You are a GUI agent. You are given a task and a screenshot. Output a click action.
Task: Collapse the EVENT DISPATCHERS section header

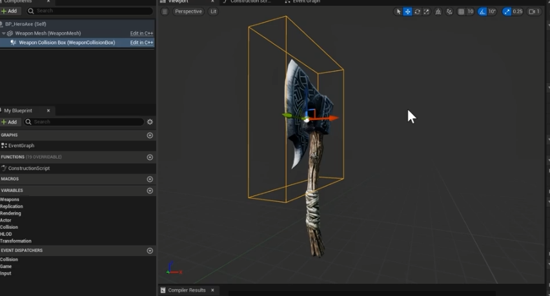click(x=22, y=250)
